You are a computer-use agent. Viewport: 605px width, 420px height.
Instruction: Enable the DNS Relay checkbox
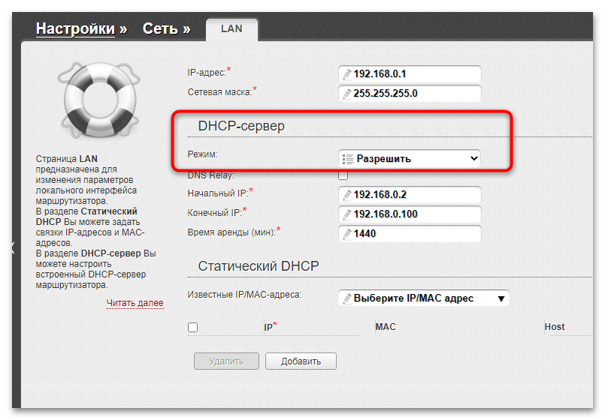click(x=343, y=175)
